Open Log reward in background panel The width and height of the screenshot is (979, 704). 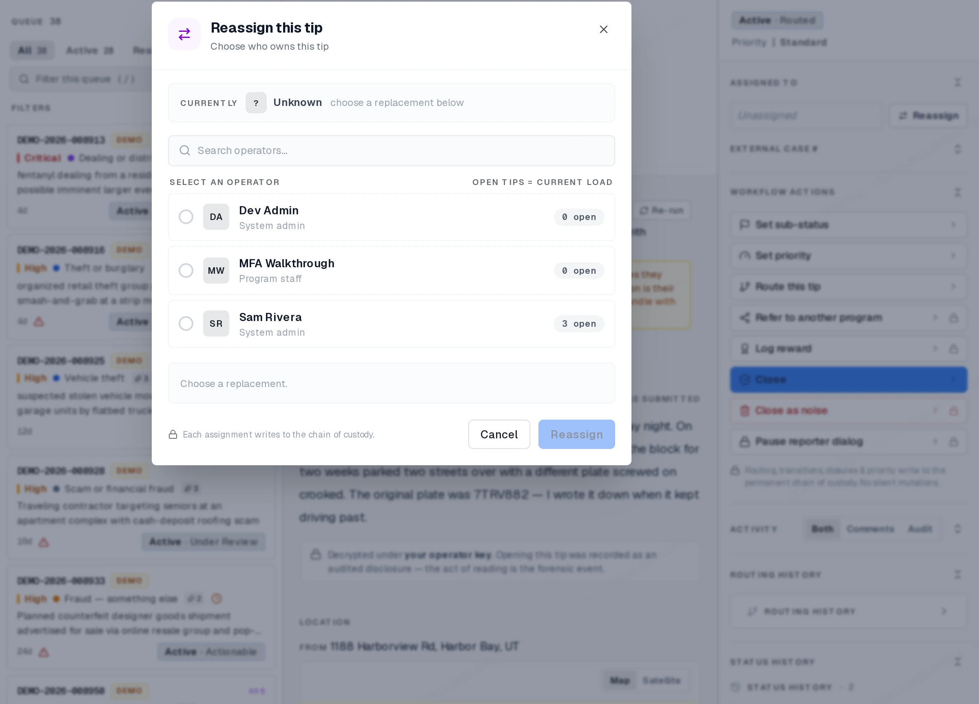(x=848, y=348)
